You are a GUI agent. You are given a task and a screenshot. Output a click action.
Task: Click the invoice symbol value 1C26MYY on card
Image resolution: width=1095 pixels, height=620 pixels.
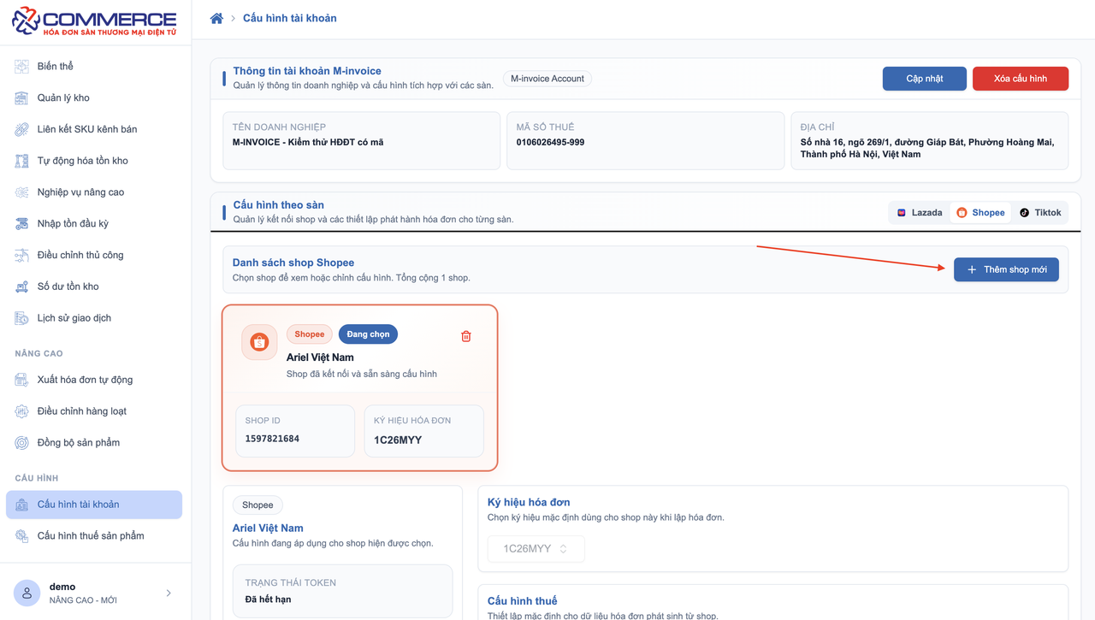click(x=398, y=440)
